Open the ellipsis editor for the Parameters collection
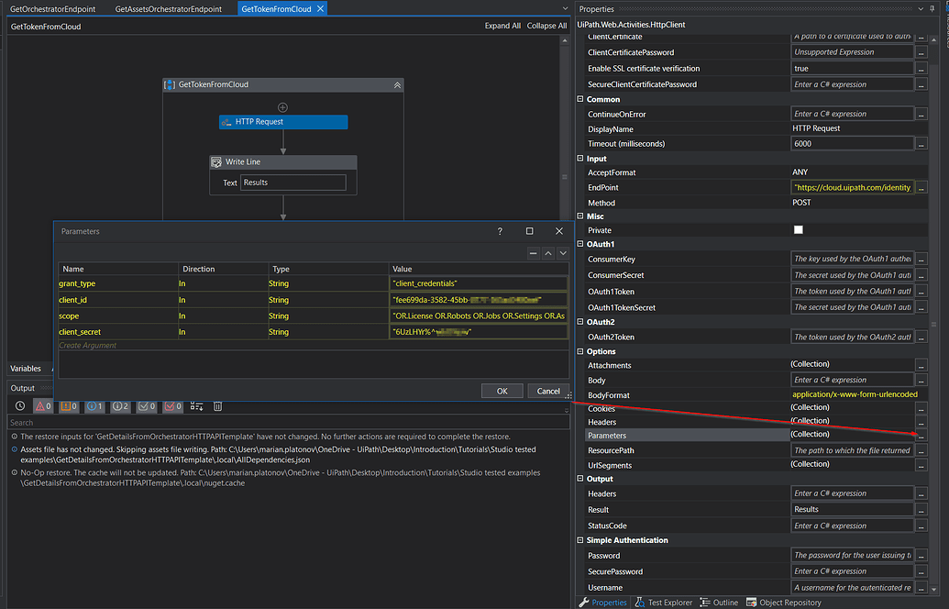This screenshot has height=609, width=949. pos(921,436)
